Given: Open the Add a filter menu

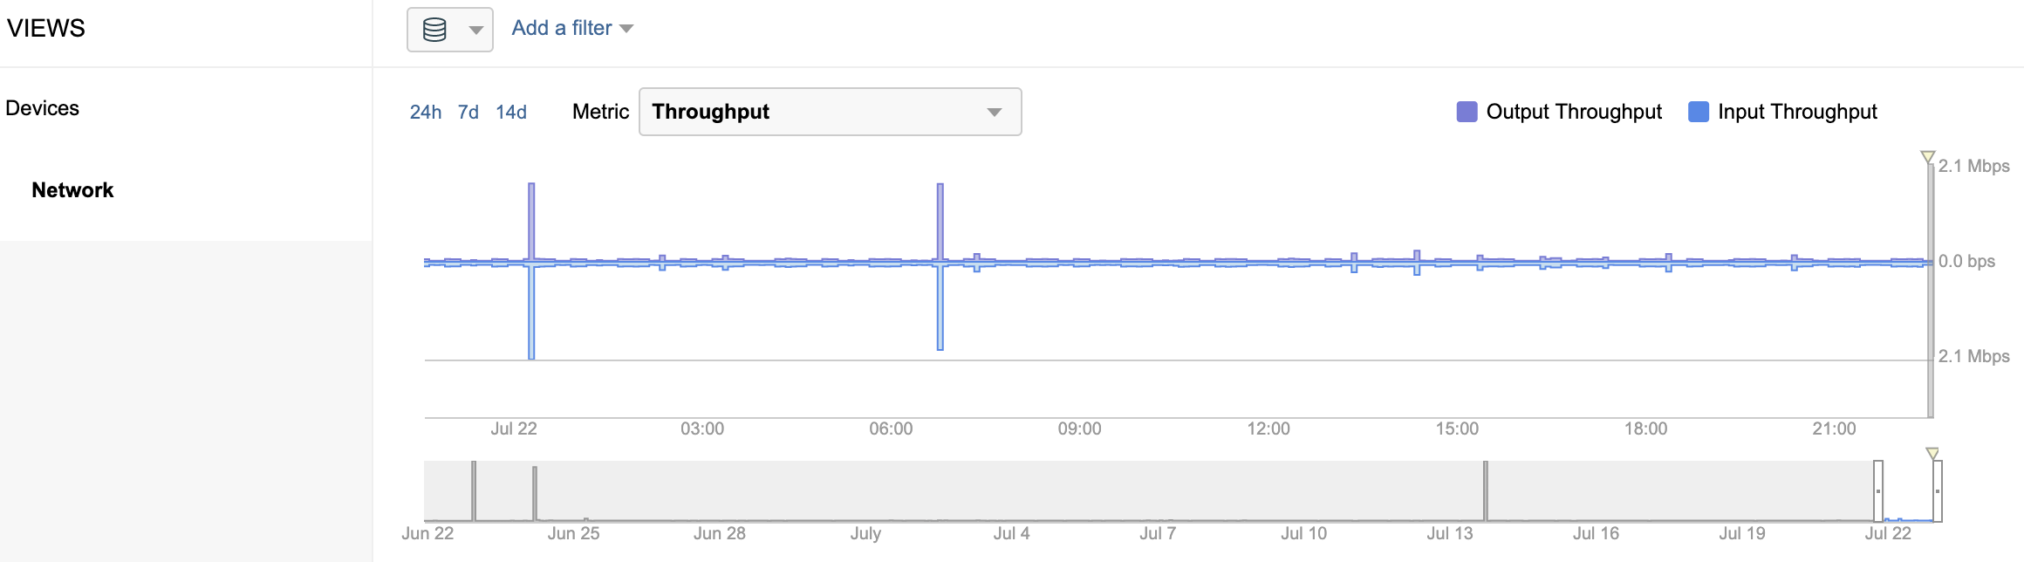Looking at the screenshot, I should click(572, 28).
